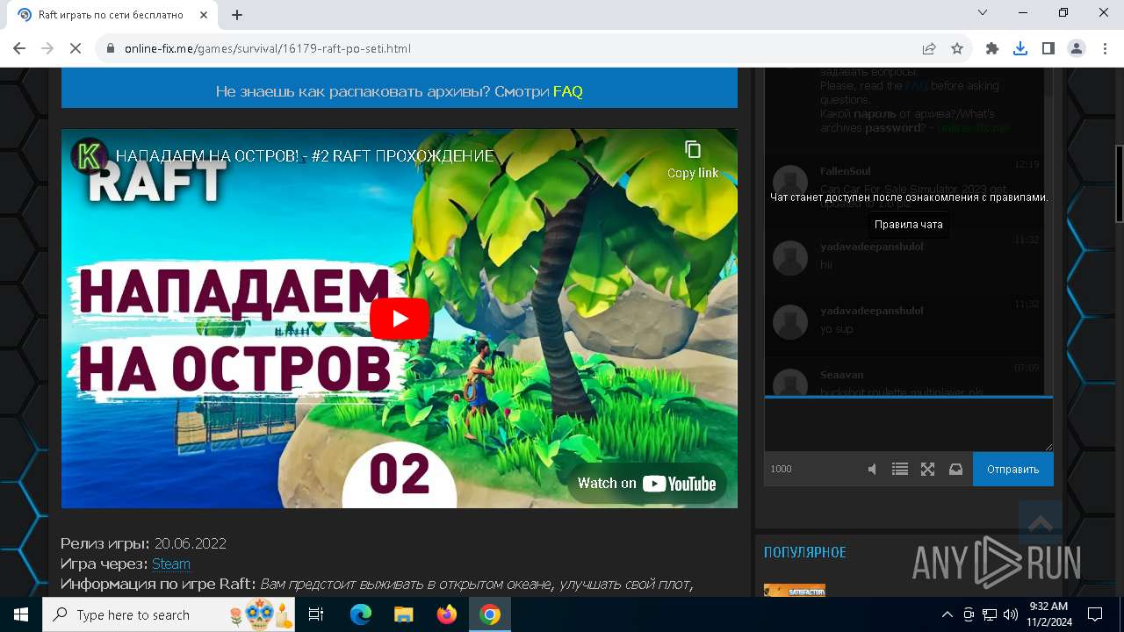Open network settings in system tray
The width and height of the screenshot is (1124, 632).
[990, 614]
